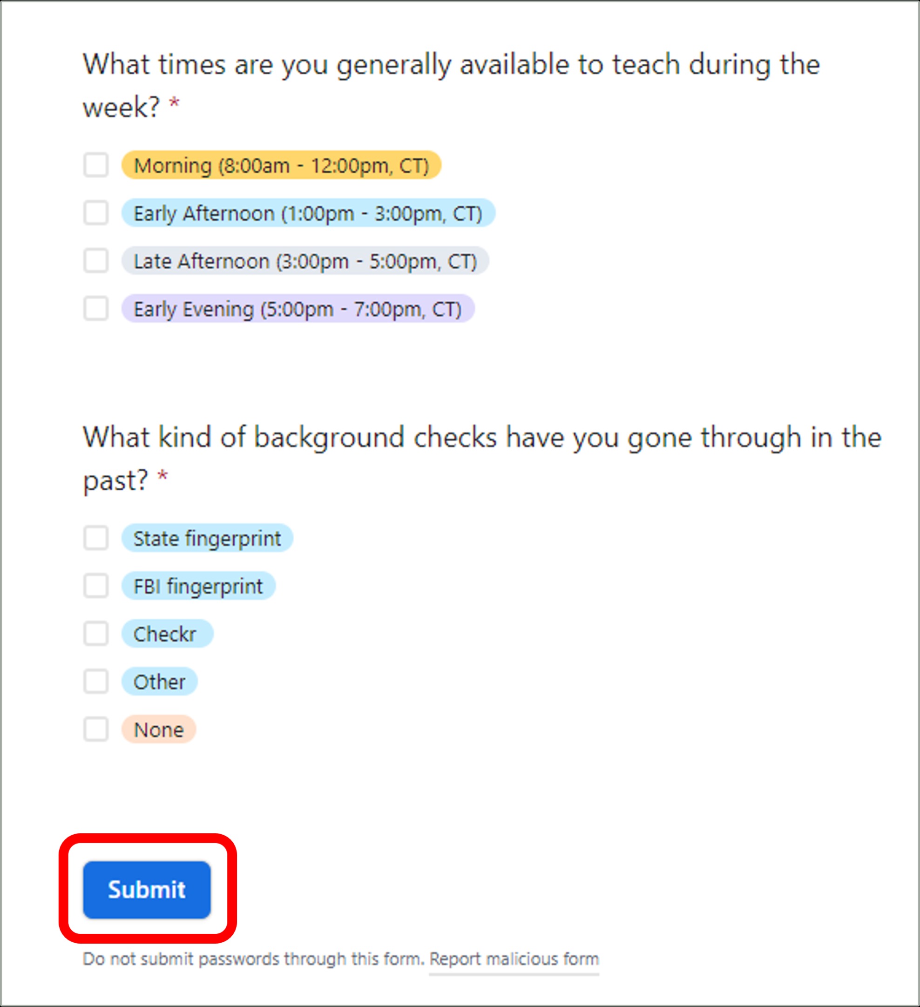Click the Checkr label pill
The width and height of the screenshot is (920, 1007).
click(167, 634)
